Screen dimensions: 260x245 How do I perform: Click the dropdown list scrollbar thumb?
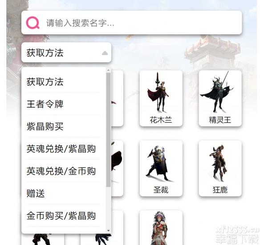(x=109, y=130)
